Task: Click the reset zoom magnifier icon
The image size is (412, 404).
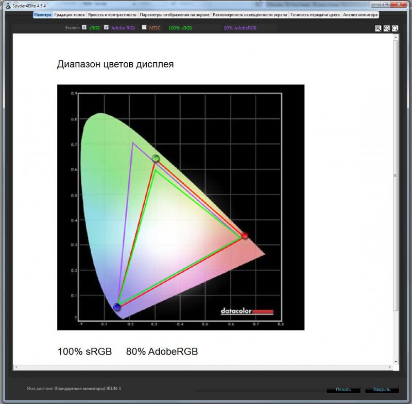Action: tap(394, 28)
